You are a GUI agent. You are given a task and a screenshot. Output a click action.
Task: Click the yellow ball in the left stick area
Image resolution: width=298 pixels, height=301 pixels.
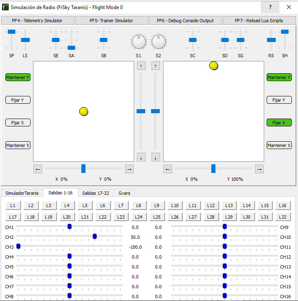point(84,111)
